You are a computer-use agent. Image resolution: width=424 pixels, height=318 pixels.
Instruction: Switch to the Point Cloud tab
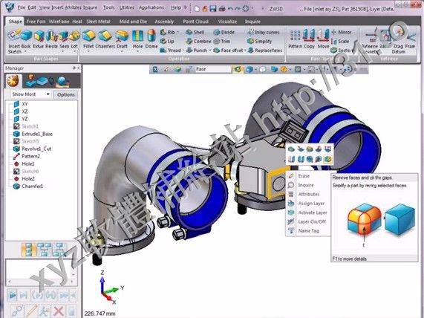[x=195, y=21]
